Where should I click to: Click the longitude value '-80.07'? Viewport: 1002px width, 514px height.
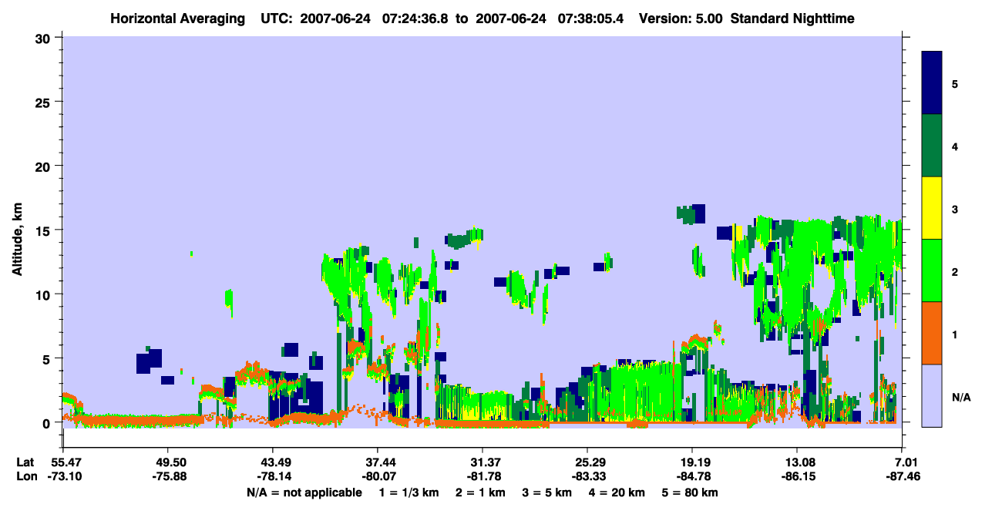click(x=377, y=476)
